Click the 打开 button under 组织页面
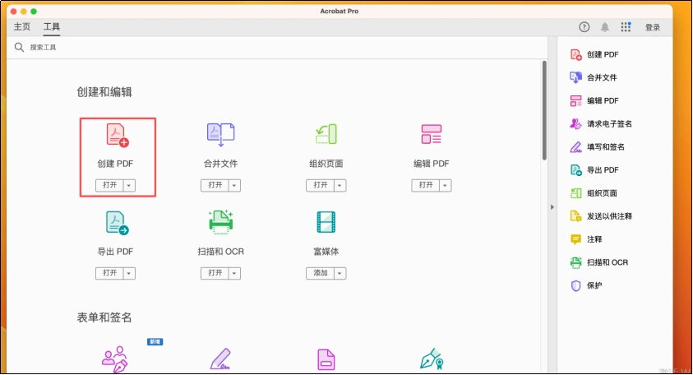 click(x=321, y=185)
